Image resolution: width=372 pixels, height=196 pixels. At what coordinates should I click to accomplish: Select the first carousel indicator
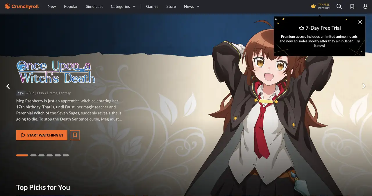[22, 155]
